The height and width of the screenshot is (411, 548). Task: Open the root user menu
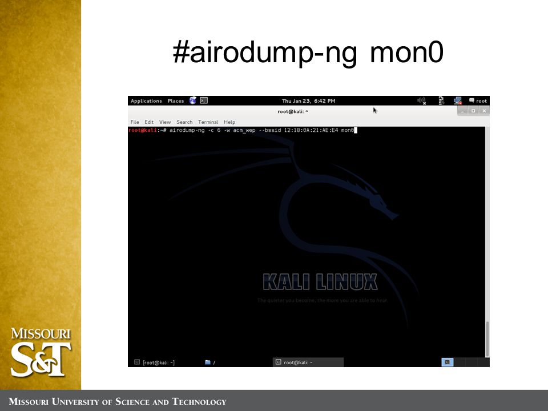pos(478,100)
